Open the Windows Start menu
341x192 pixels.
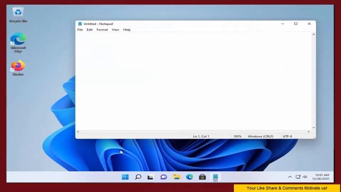click(125, 177)
